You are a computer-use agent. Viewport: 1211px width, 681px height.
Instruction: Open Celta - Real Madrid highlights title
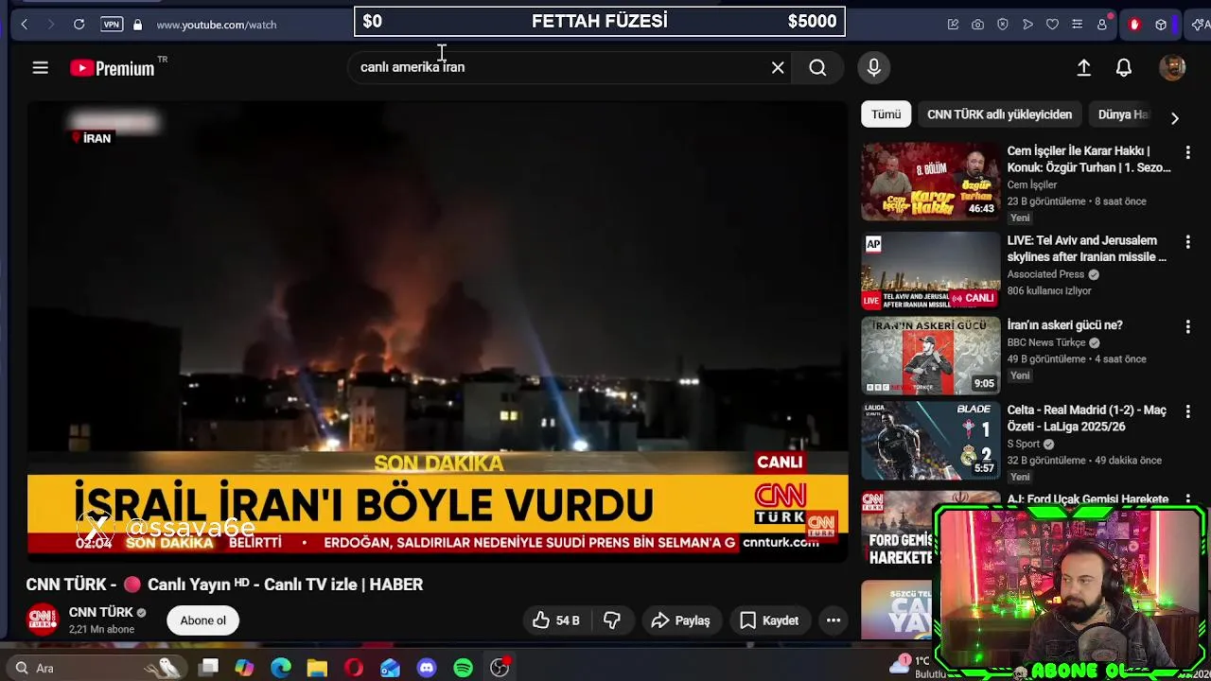1087,418
